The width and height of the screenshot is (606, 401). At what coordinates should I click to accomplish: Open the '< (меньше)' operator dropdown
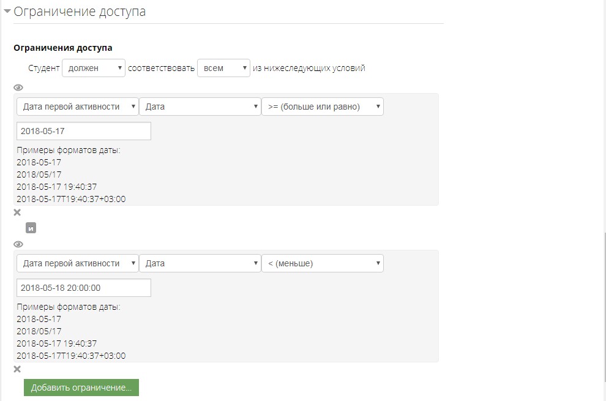[x=322, y=263]
